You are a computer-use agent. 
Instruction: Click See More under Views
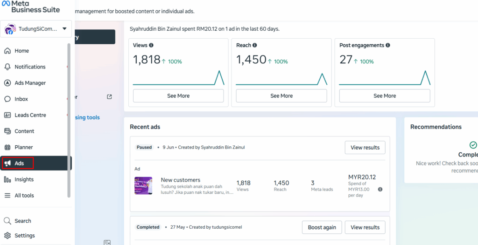pos(178,96)
